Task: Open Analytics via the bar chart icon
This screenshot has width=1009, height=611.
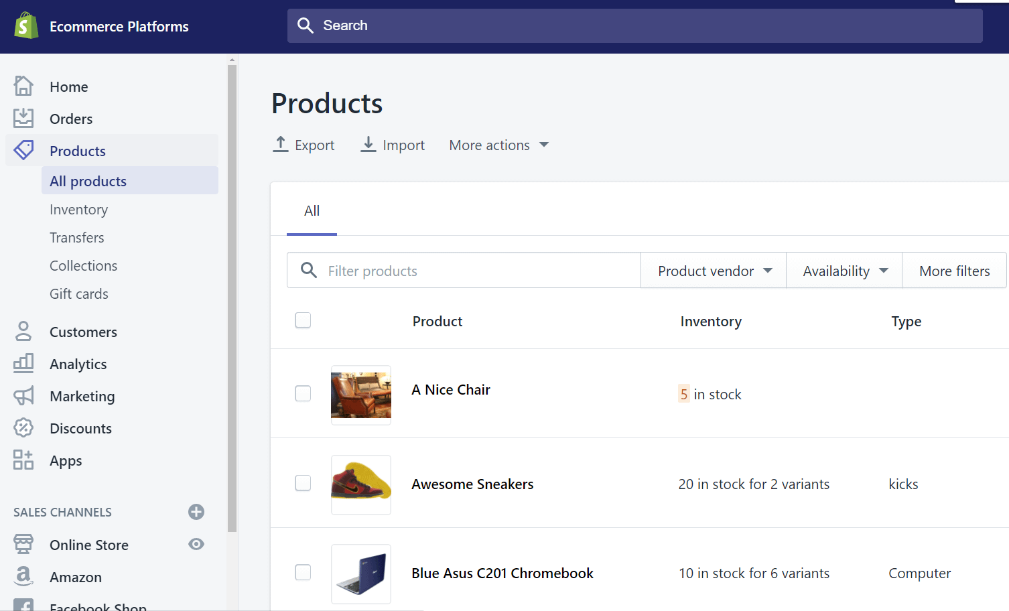Action: point(23,364)
